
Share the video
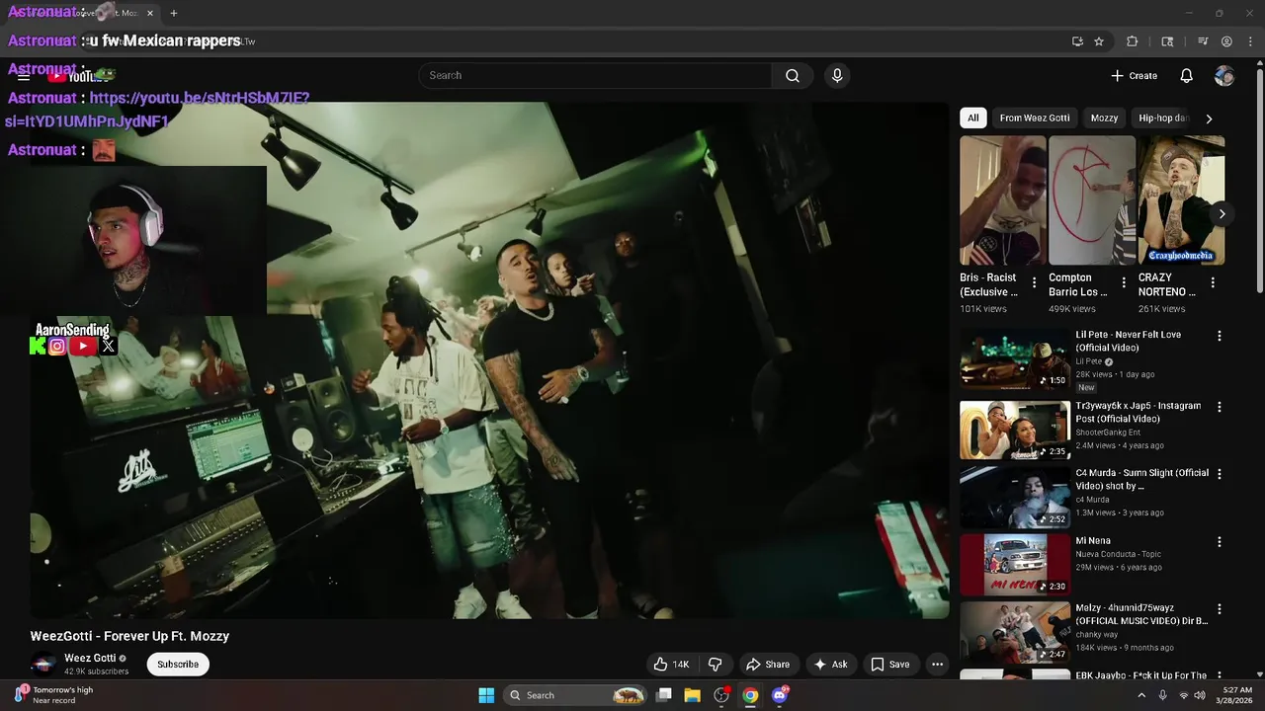768,665
